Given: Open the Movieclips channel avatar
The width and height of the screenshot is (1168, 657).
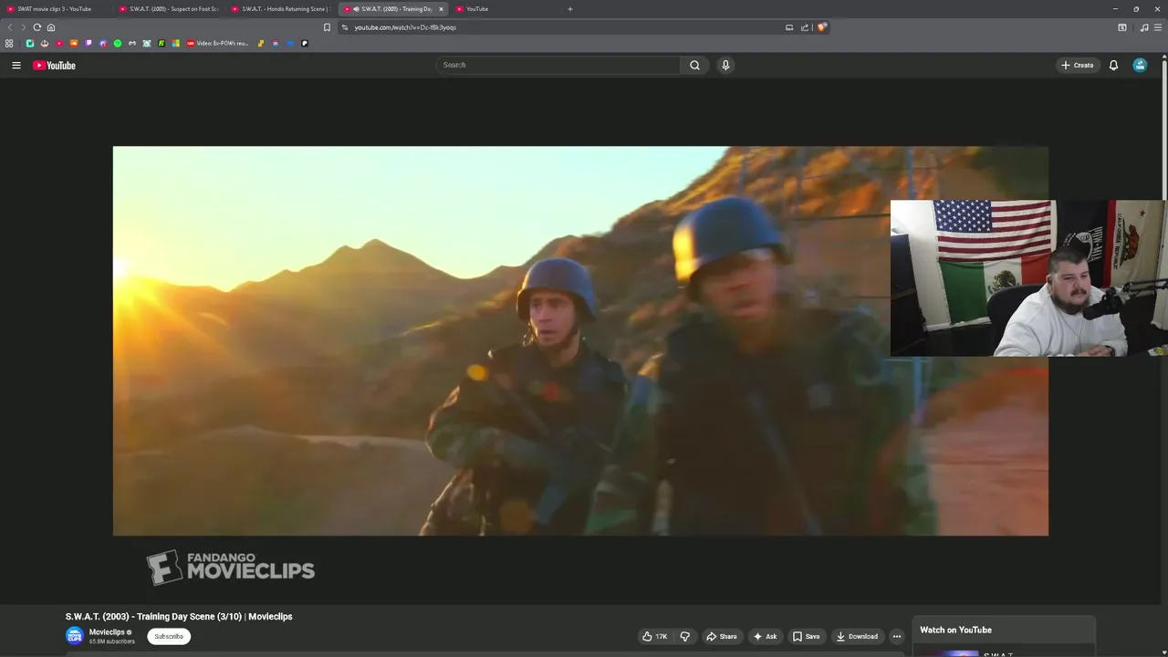Looking at the screenshot, I should [x=74, y=636].
